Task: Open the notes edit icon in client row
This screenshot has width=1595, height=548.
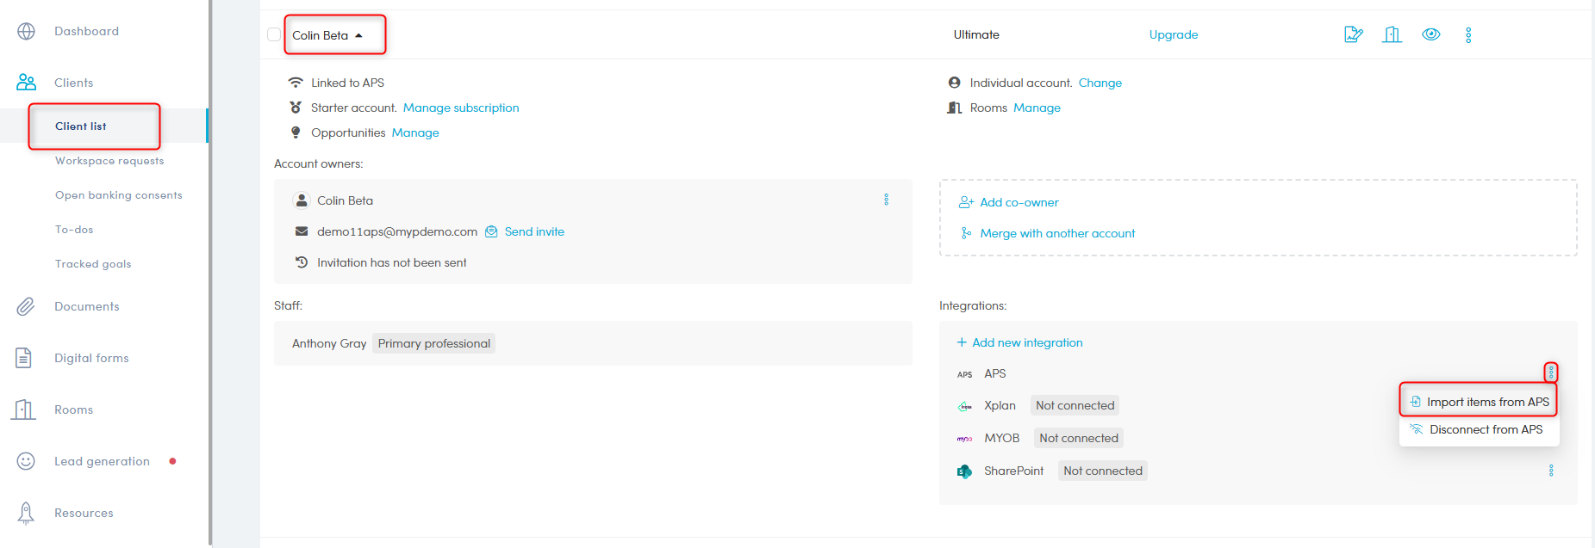Action: pyautogui.click(x=1353, y=34)
